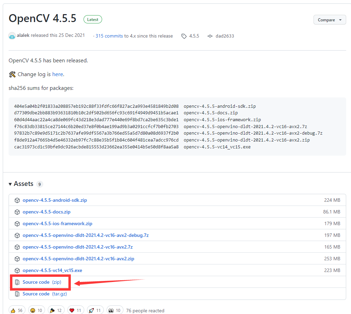This screenshot has width=351, height=314.
Task: Collapse the Assets section triangle
Action: click(x=10, y=184)
